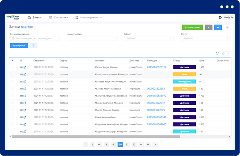Open order 347 external link icon
Image resolution: width=240 pixels, height=156 pixels.
25,82
